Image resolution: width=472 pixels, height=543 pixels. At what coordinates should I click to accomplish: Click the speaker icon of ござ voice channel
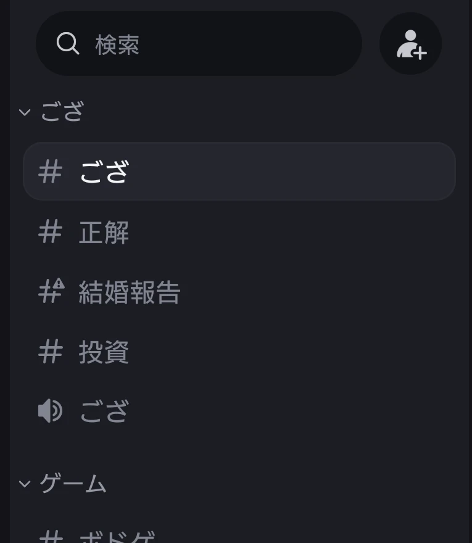[x=50, y=411]
